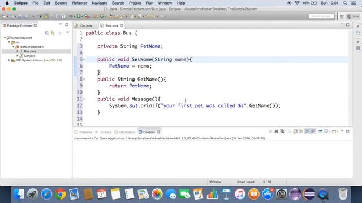Select JRE System Library entry

point(38,60)
